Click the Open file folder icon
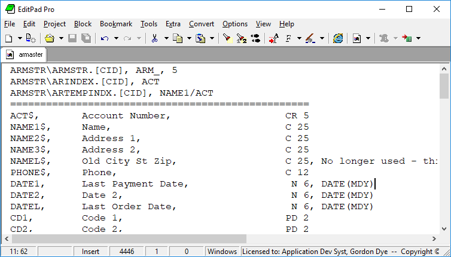Screen dimensions: 451x257 (x=50, y=38)
